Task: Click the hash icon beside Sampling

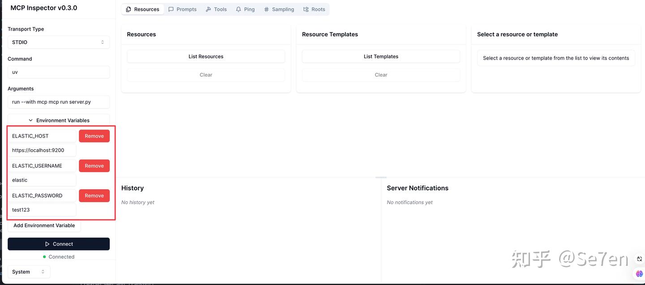Action: click(266, 9)
